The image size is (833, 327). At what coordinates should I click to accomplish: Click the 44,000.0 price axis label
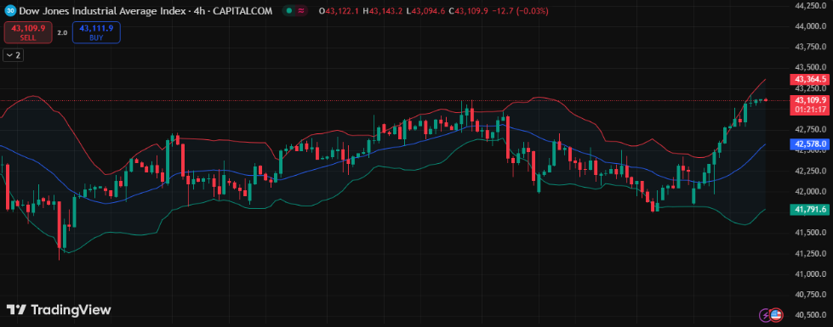[x=811, y=26]
